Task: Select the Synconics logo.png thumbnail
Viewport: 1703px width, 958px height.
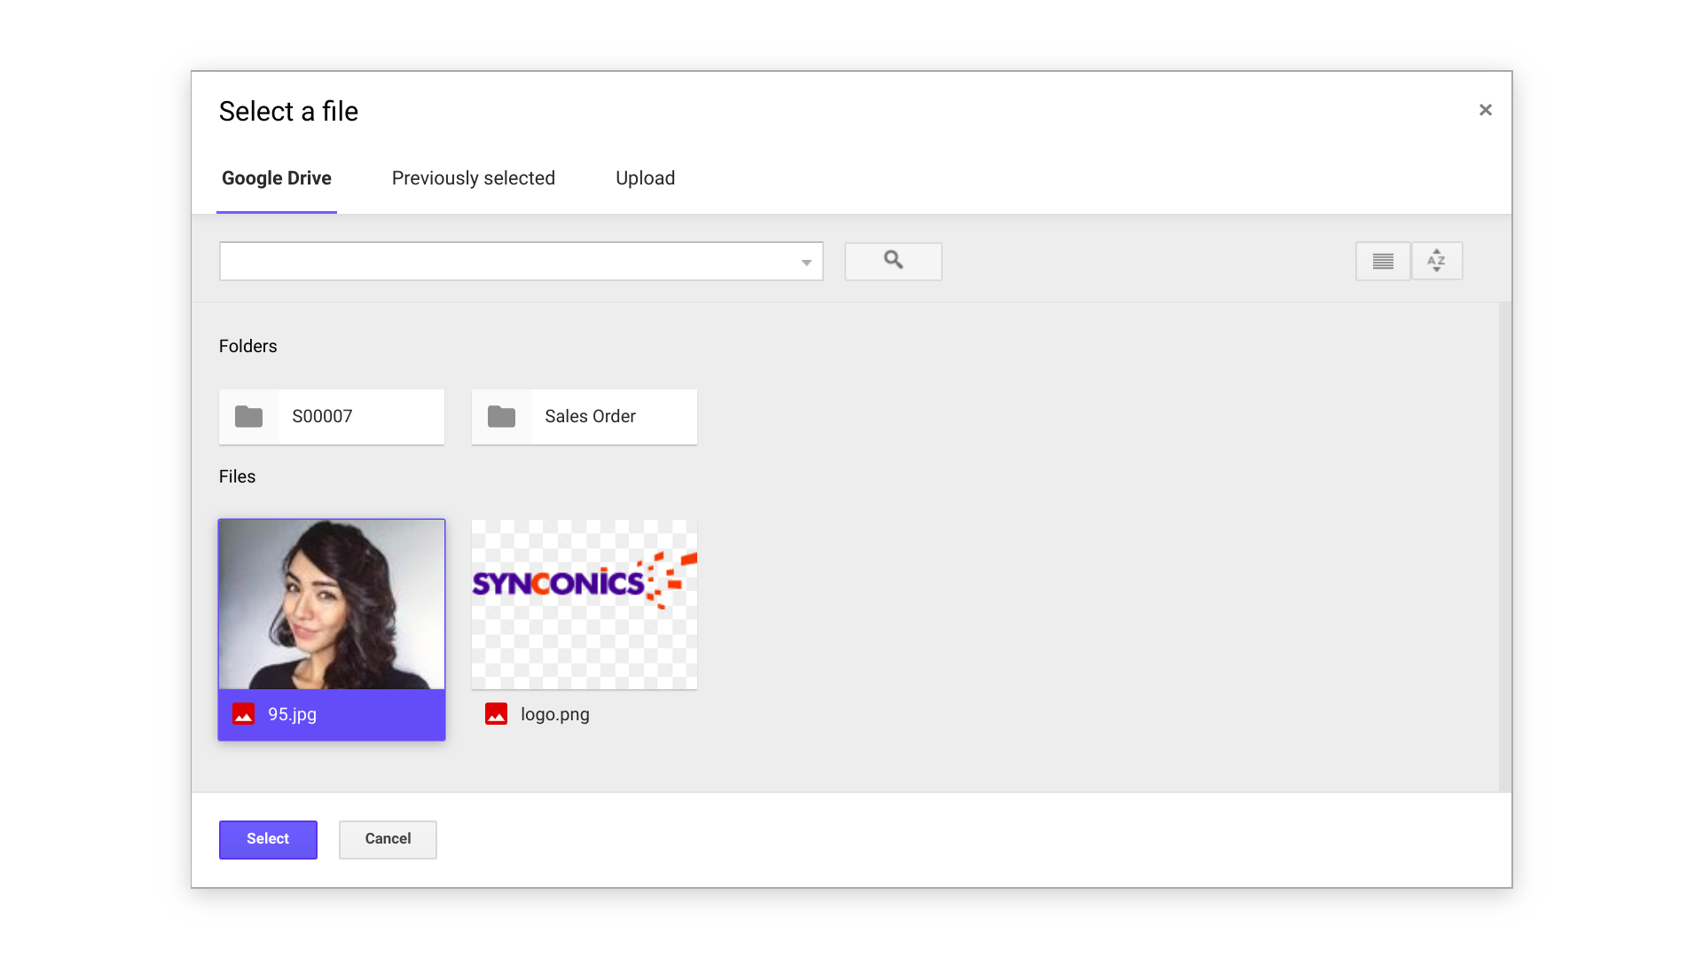Action: [584, 604]
